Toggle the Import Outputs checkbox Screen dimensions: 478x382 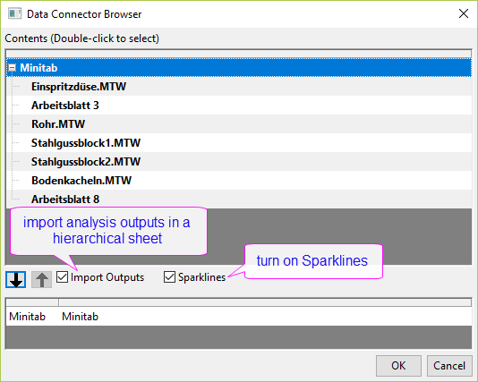point(62,277)
